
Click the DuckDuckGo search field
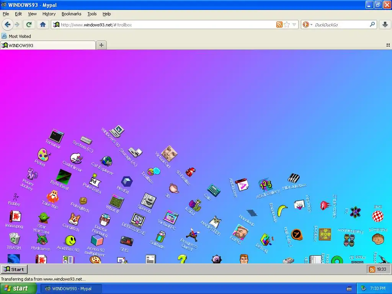click(x=341, y=25)
